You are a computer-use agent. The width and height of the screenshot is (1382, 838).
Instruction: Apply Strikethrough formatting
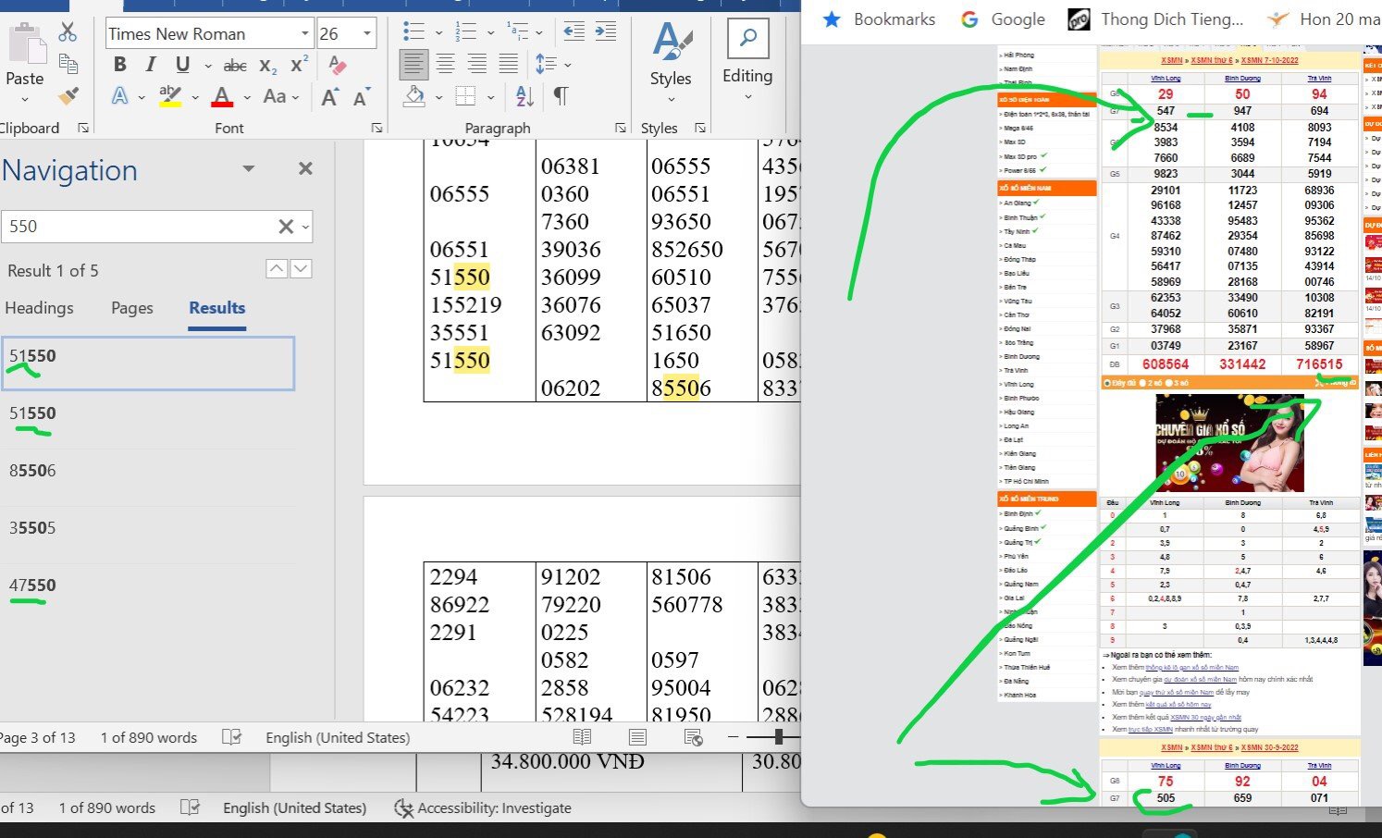tap(235, 66)
